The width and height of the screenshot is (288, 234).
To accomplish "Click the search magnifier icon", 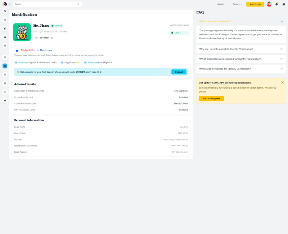I will (78, 4).
